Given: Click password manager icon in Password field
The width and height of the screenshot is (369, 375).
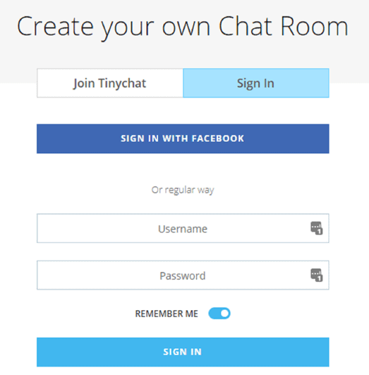Looking at the screenshot, I should coord(316,275).
